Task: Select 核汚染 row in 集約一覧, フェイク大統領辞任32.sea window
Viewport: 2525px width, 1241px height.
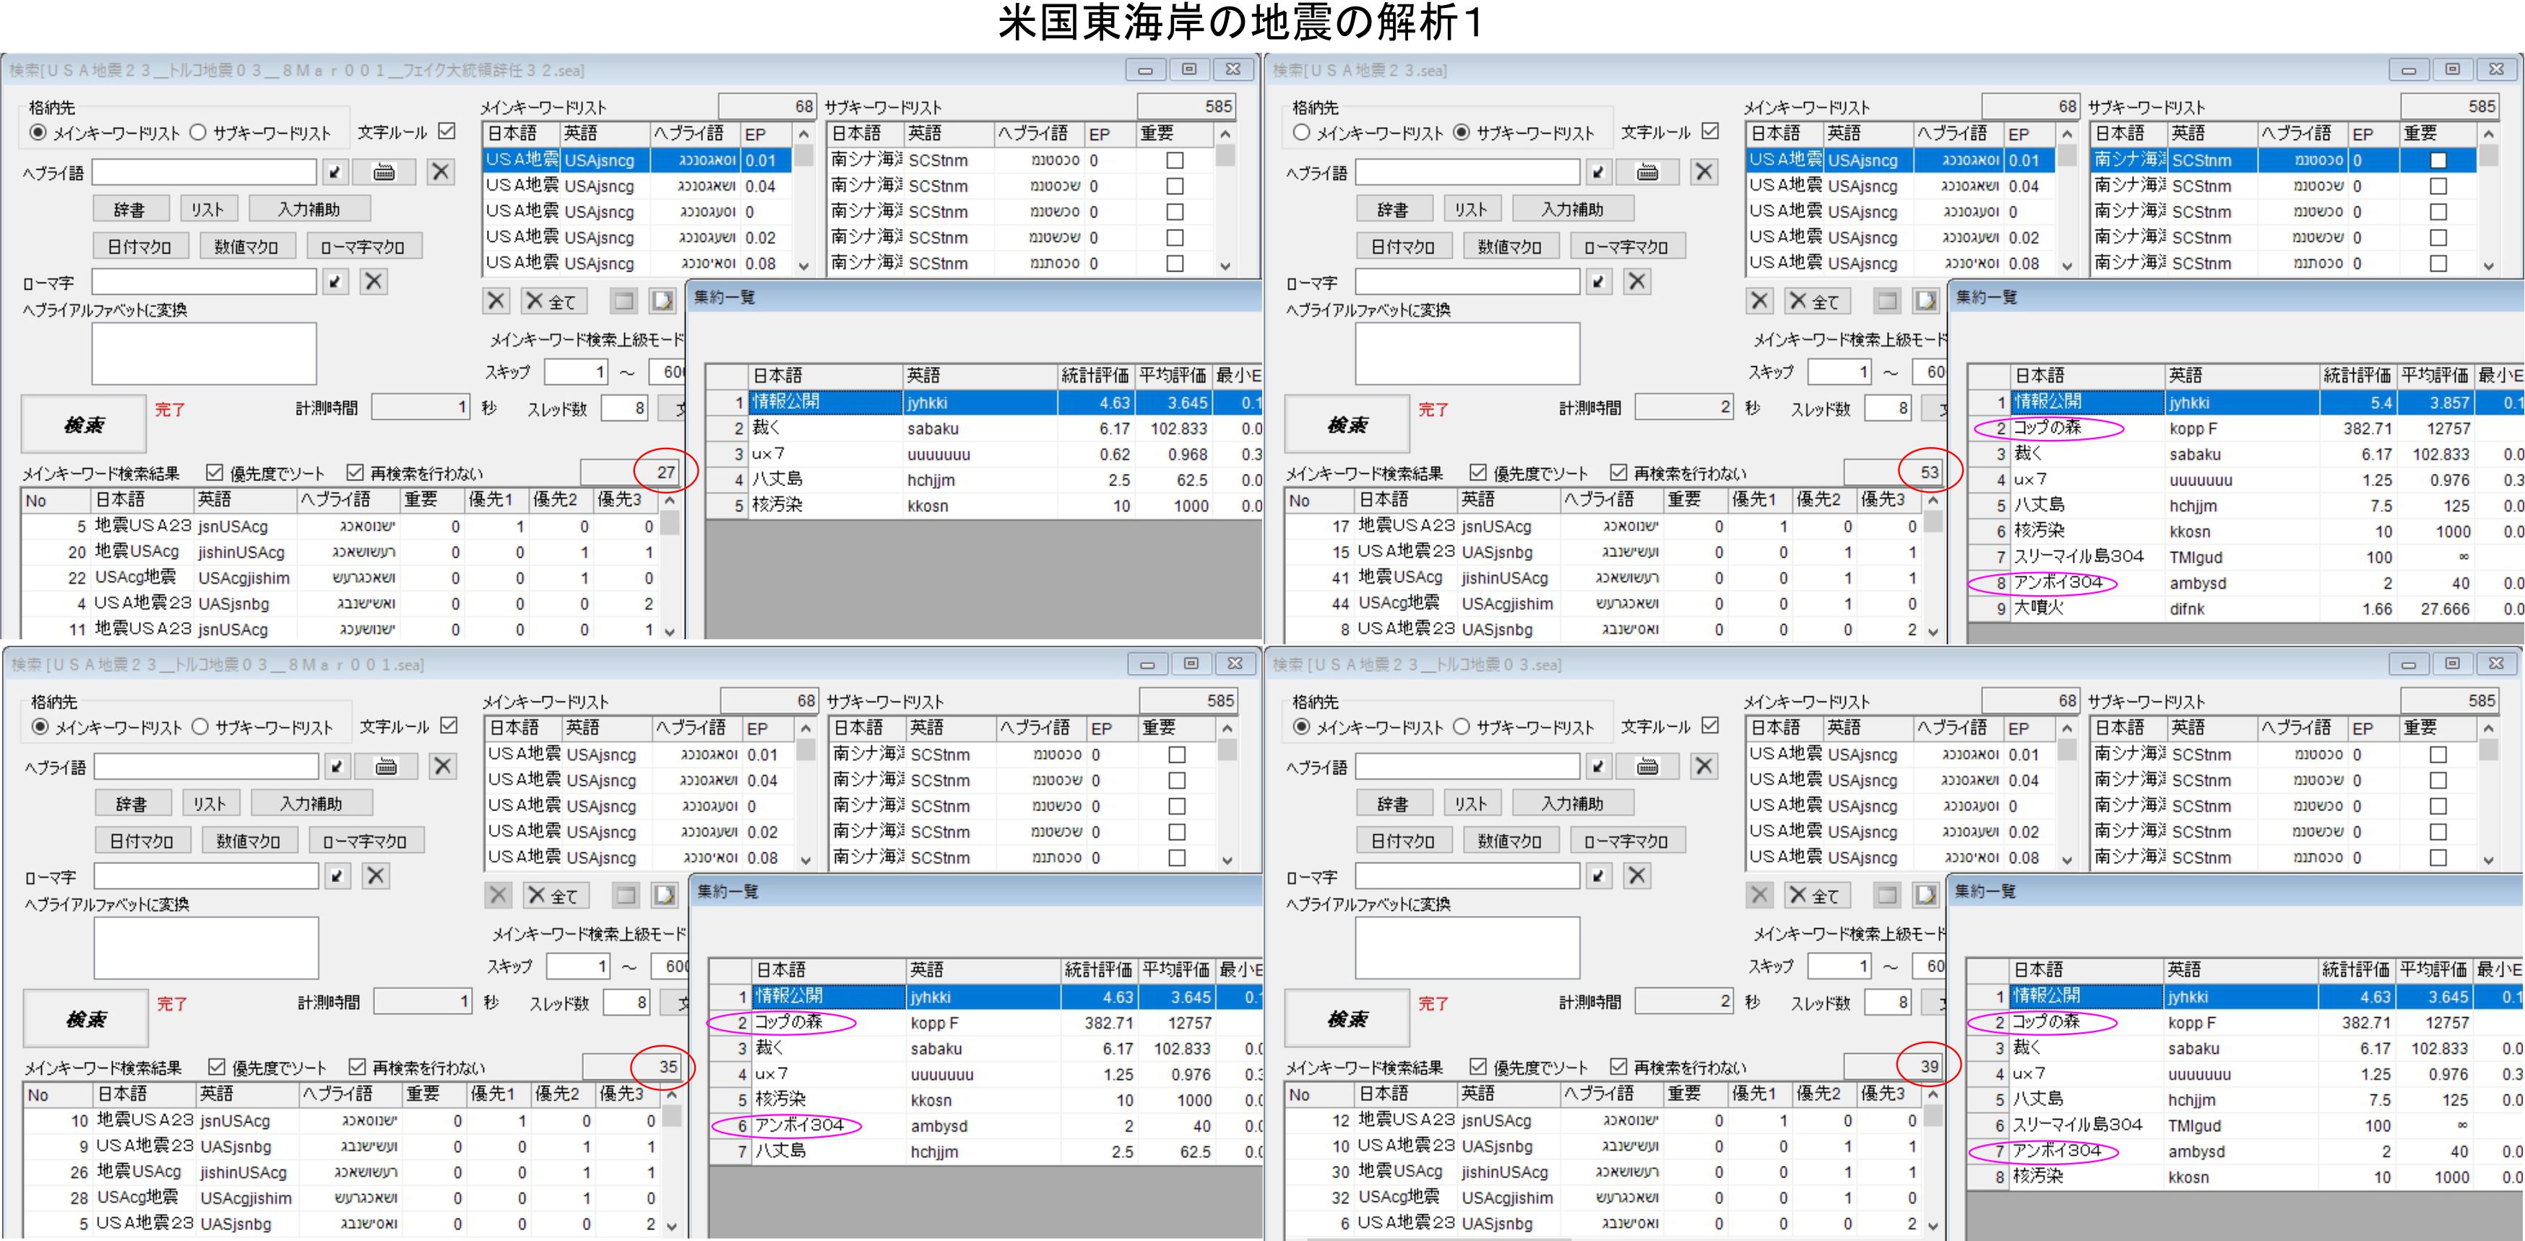Action: pyautogui.click(x=985, y=506)
